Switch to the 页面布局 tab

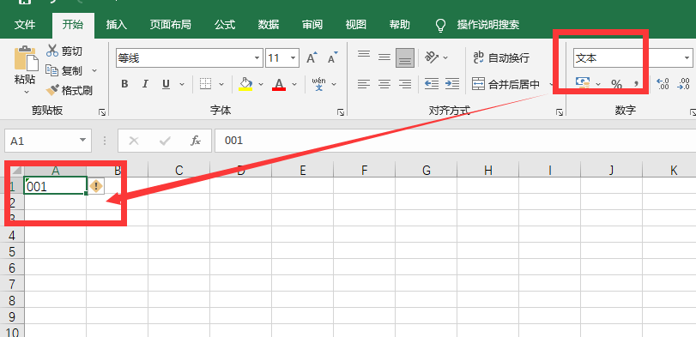(170, 24)
